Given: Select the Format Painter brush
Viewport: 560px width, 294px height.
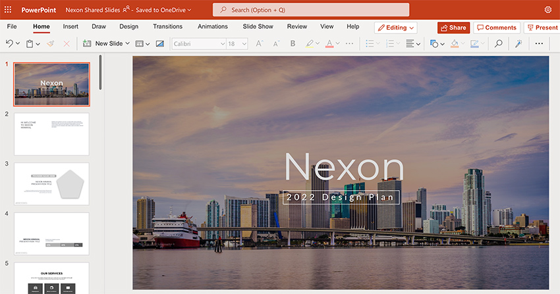Looking at the screenshot, I should 50,43.
